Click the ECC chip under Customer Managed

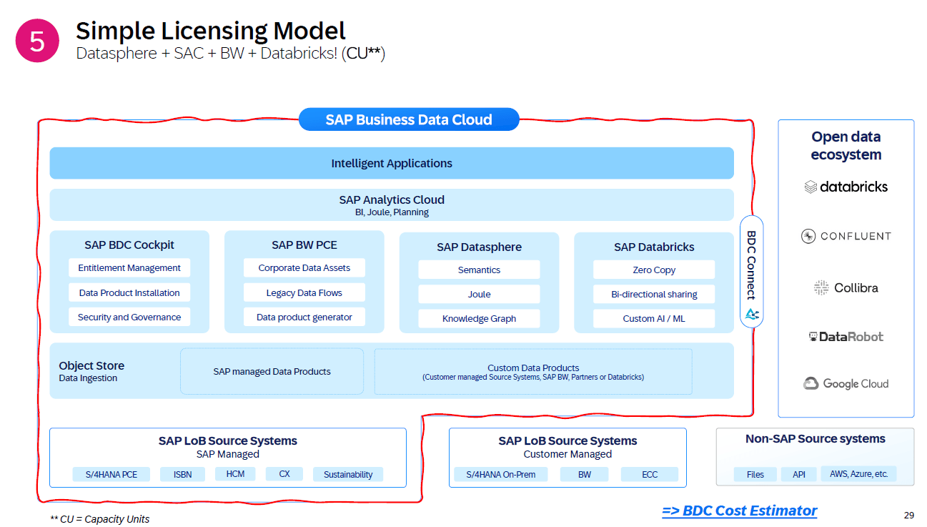649,474
